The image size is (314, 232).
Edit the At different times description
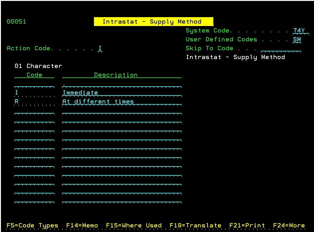point(122,101)
